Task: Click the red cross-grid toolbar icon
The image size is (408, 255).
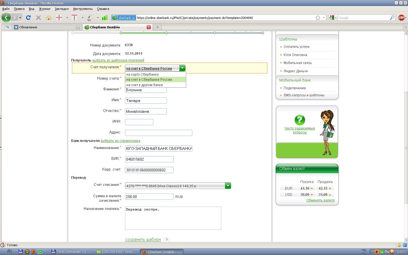Action: 59,18
